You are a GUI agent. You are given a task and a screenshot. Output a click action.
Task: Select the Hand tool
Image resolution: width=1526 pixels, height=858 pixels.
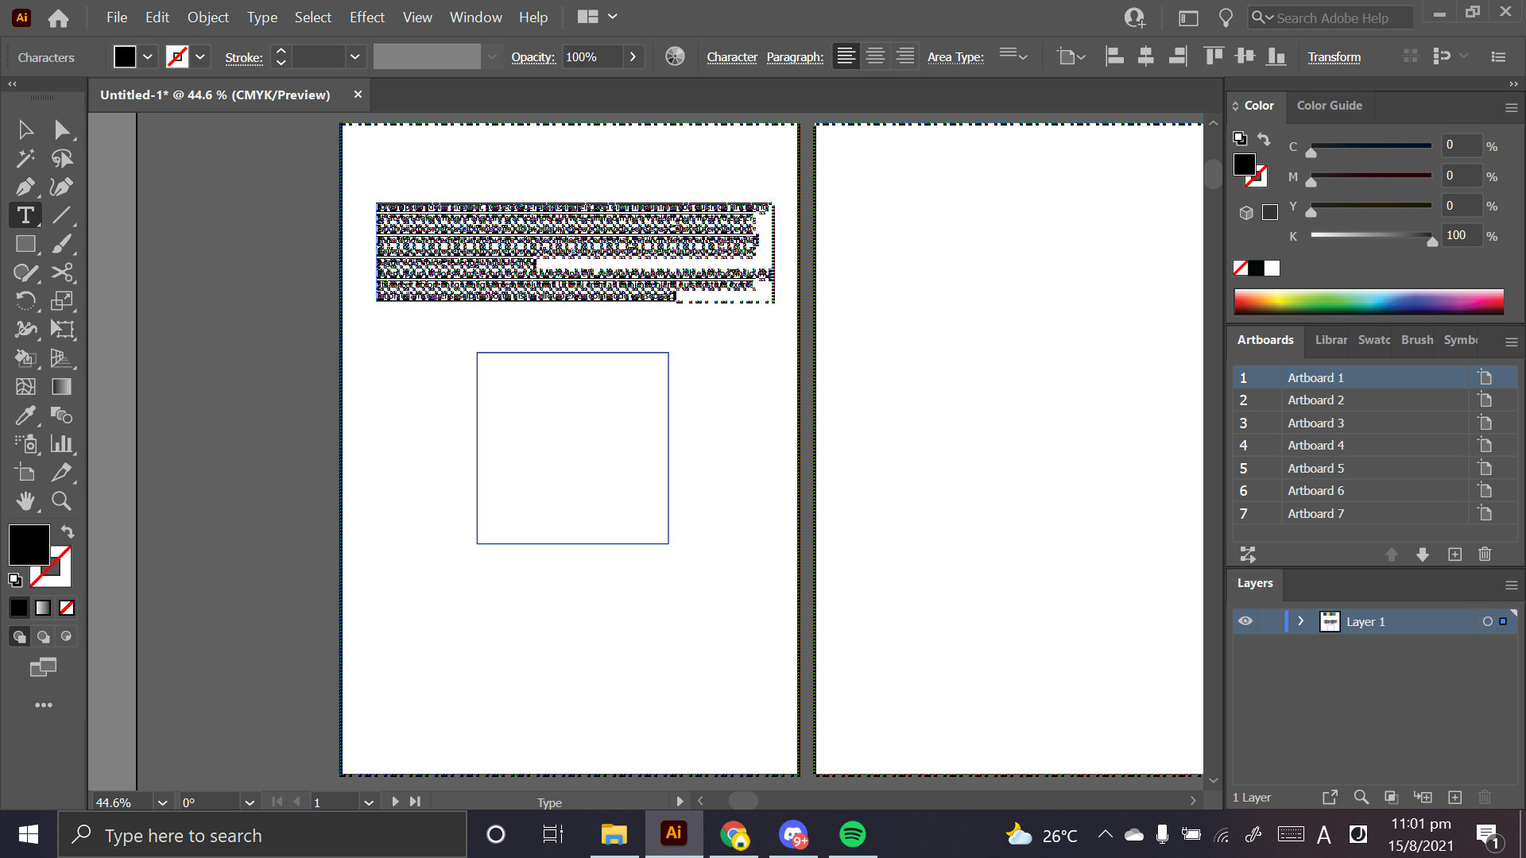click(25, 500)
